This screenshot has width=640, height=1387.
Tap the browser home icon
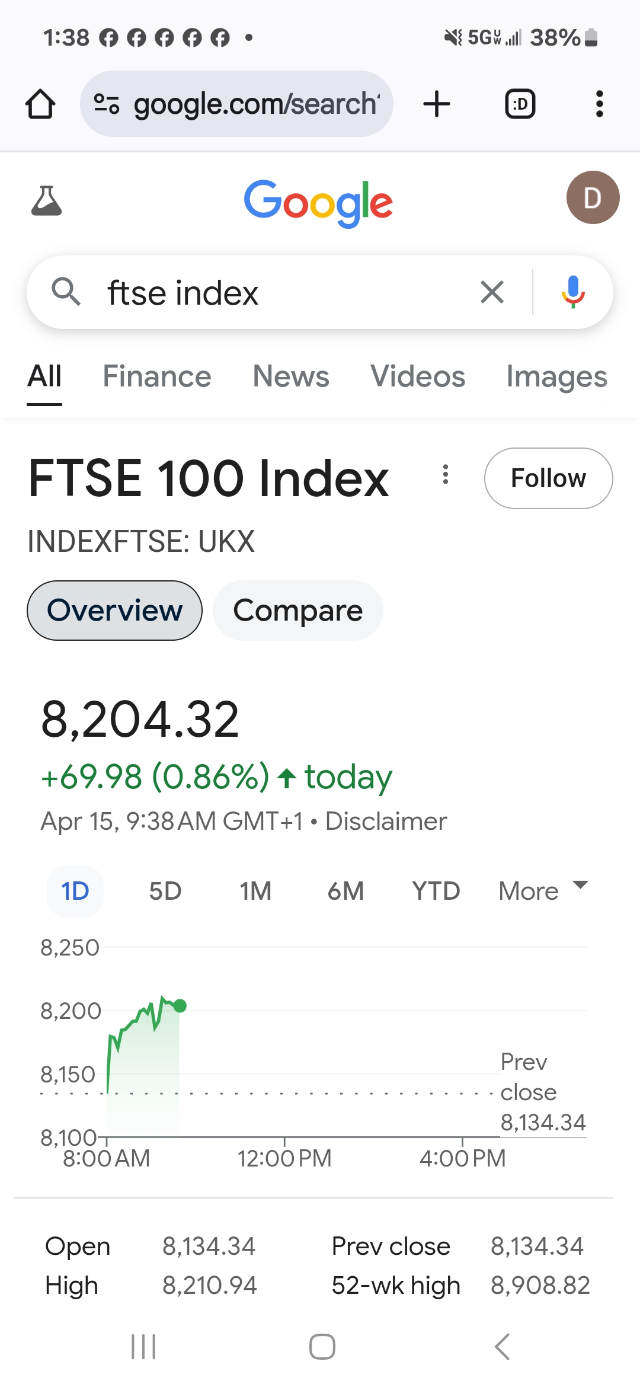40,104
